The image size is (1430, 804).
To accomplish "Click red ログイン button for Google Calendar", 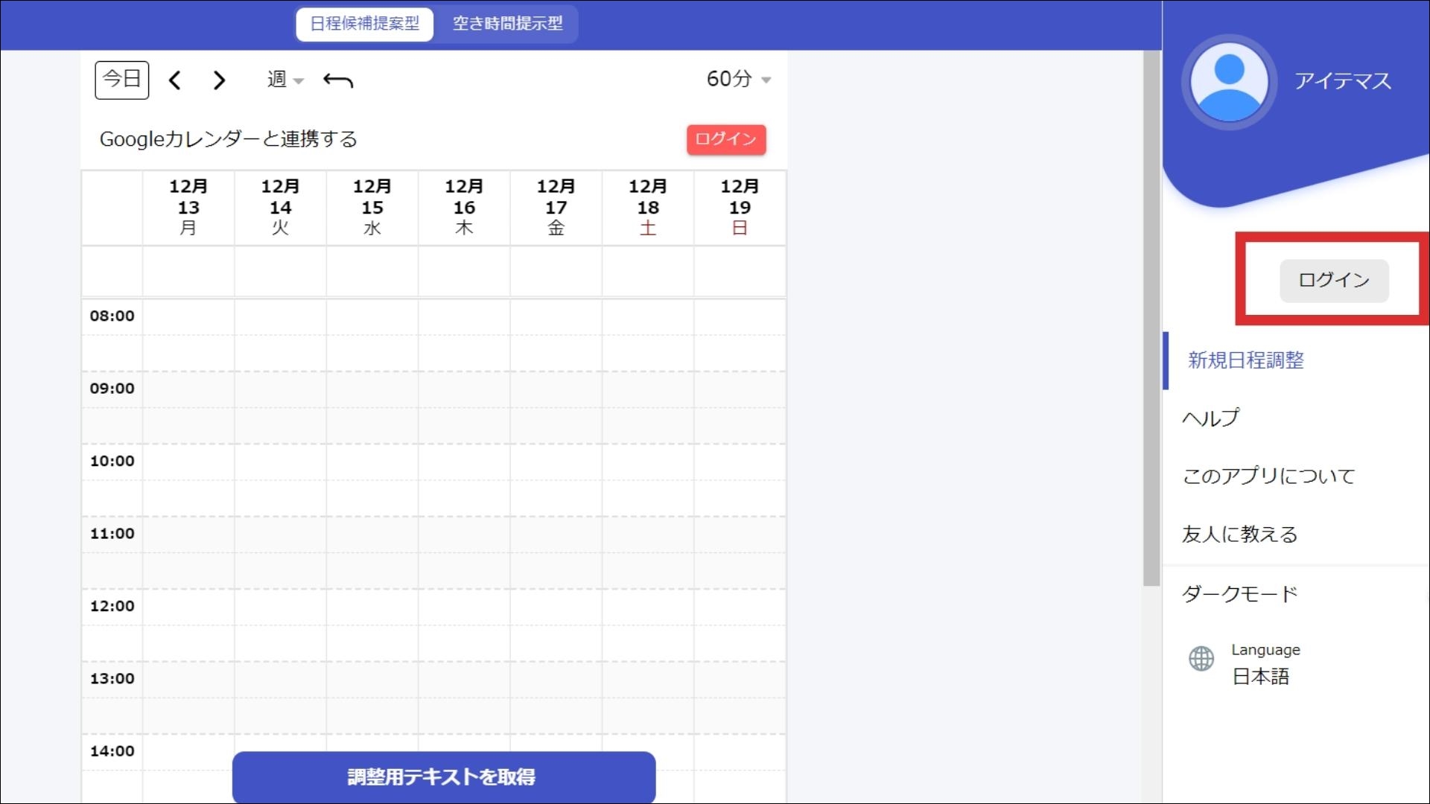I will 725,139.
